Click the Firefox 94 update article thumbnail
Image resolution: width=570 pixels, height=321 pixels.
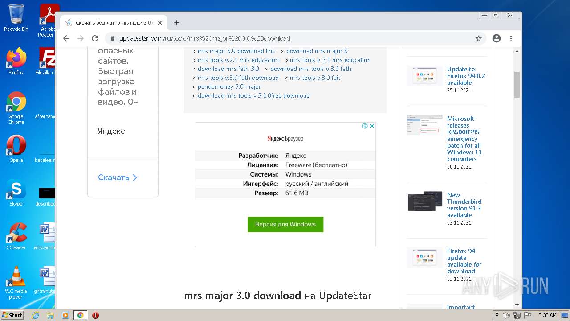coord(425,257)
